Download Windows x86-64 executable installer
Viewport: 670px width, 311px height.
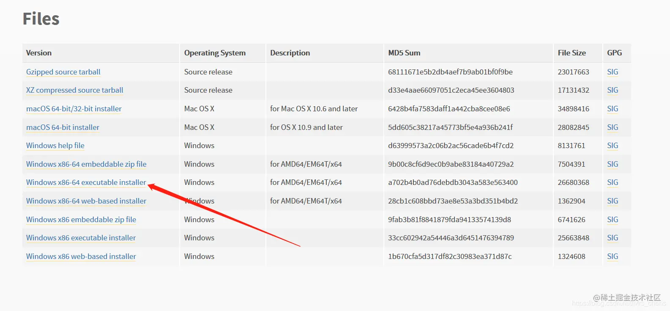coord(86,182)
